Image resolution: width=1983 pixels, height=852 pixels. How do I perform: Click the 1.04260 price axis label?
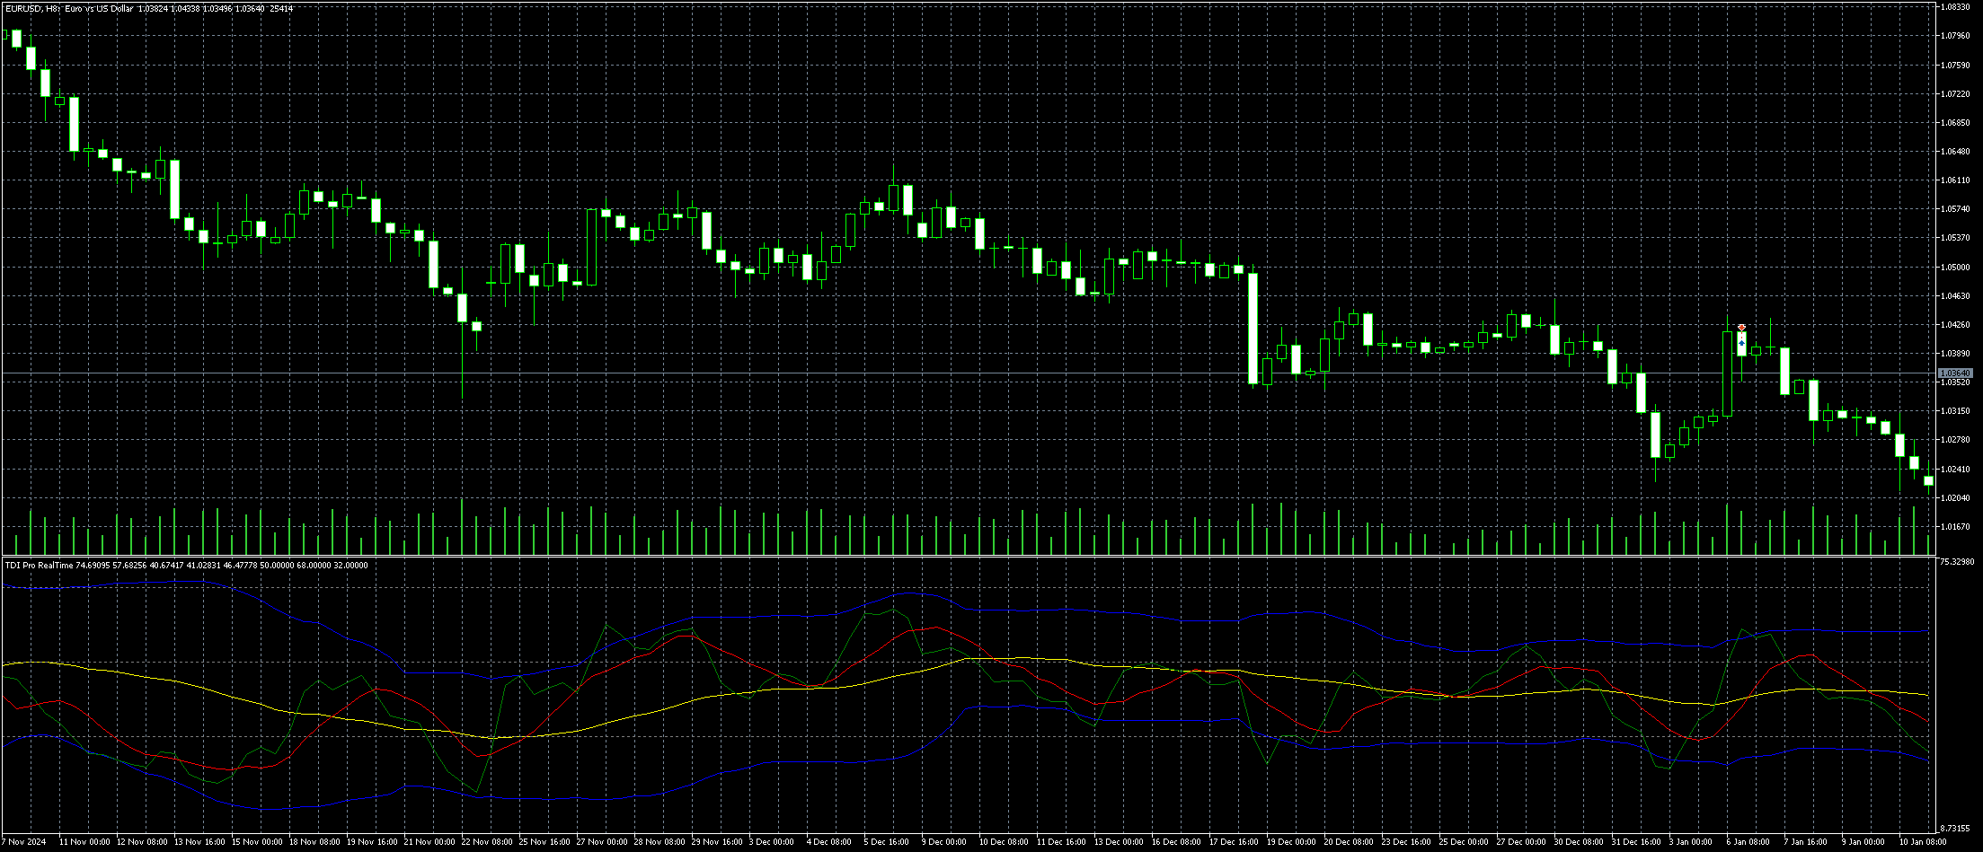(1954, 324)
